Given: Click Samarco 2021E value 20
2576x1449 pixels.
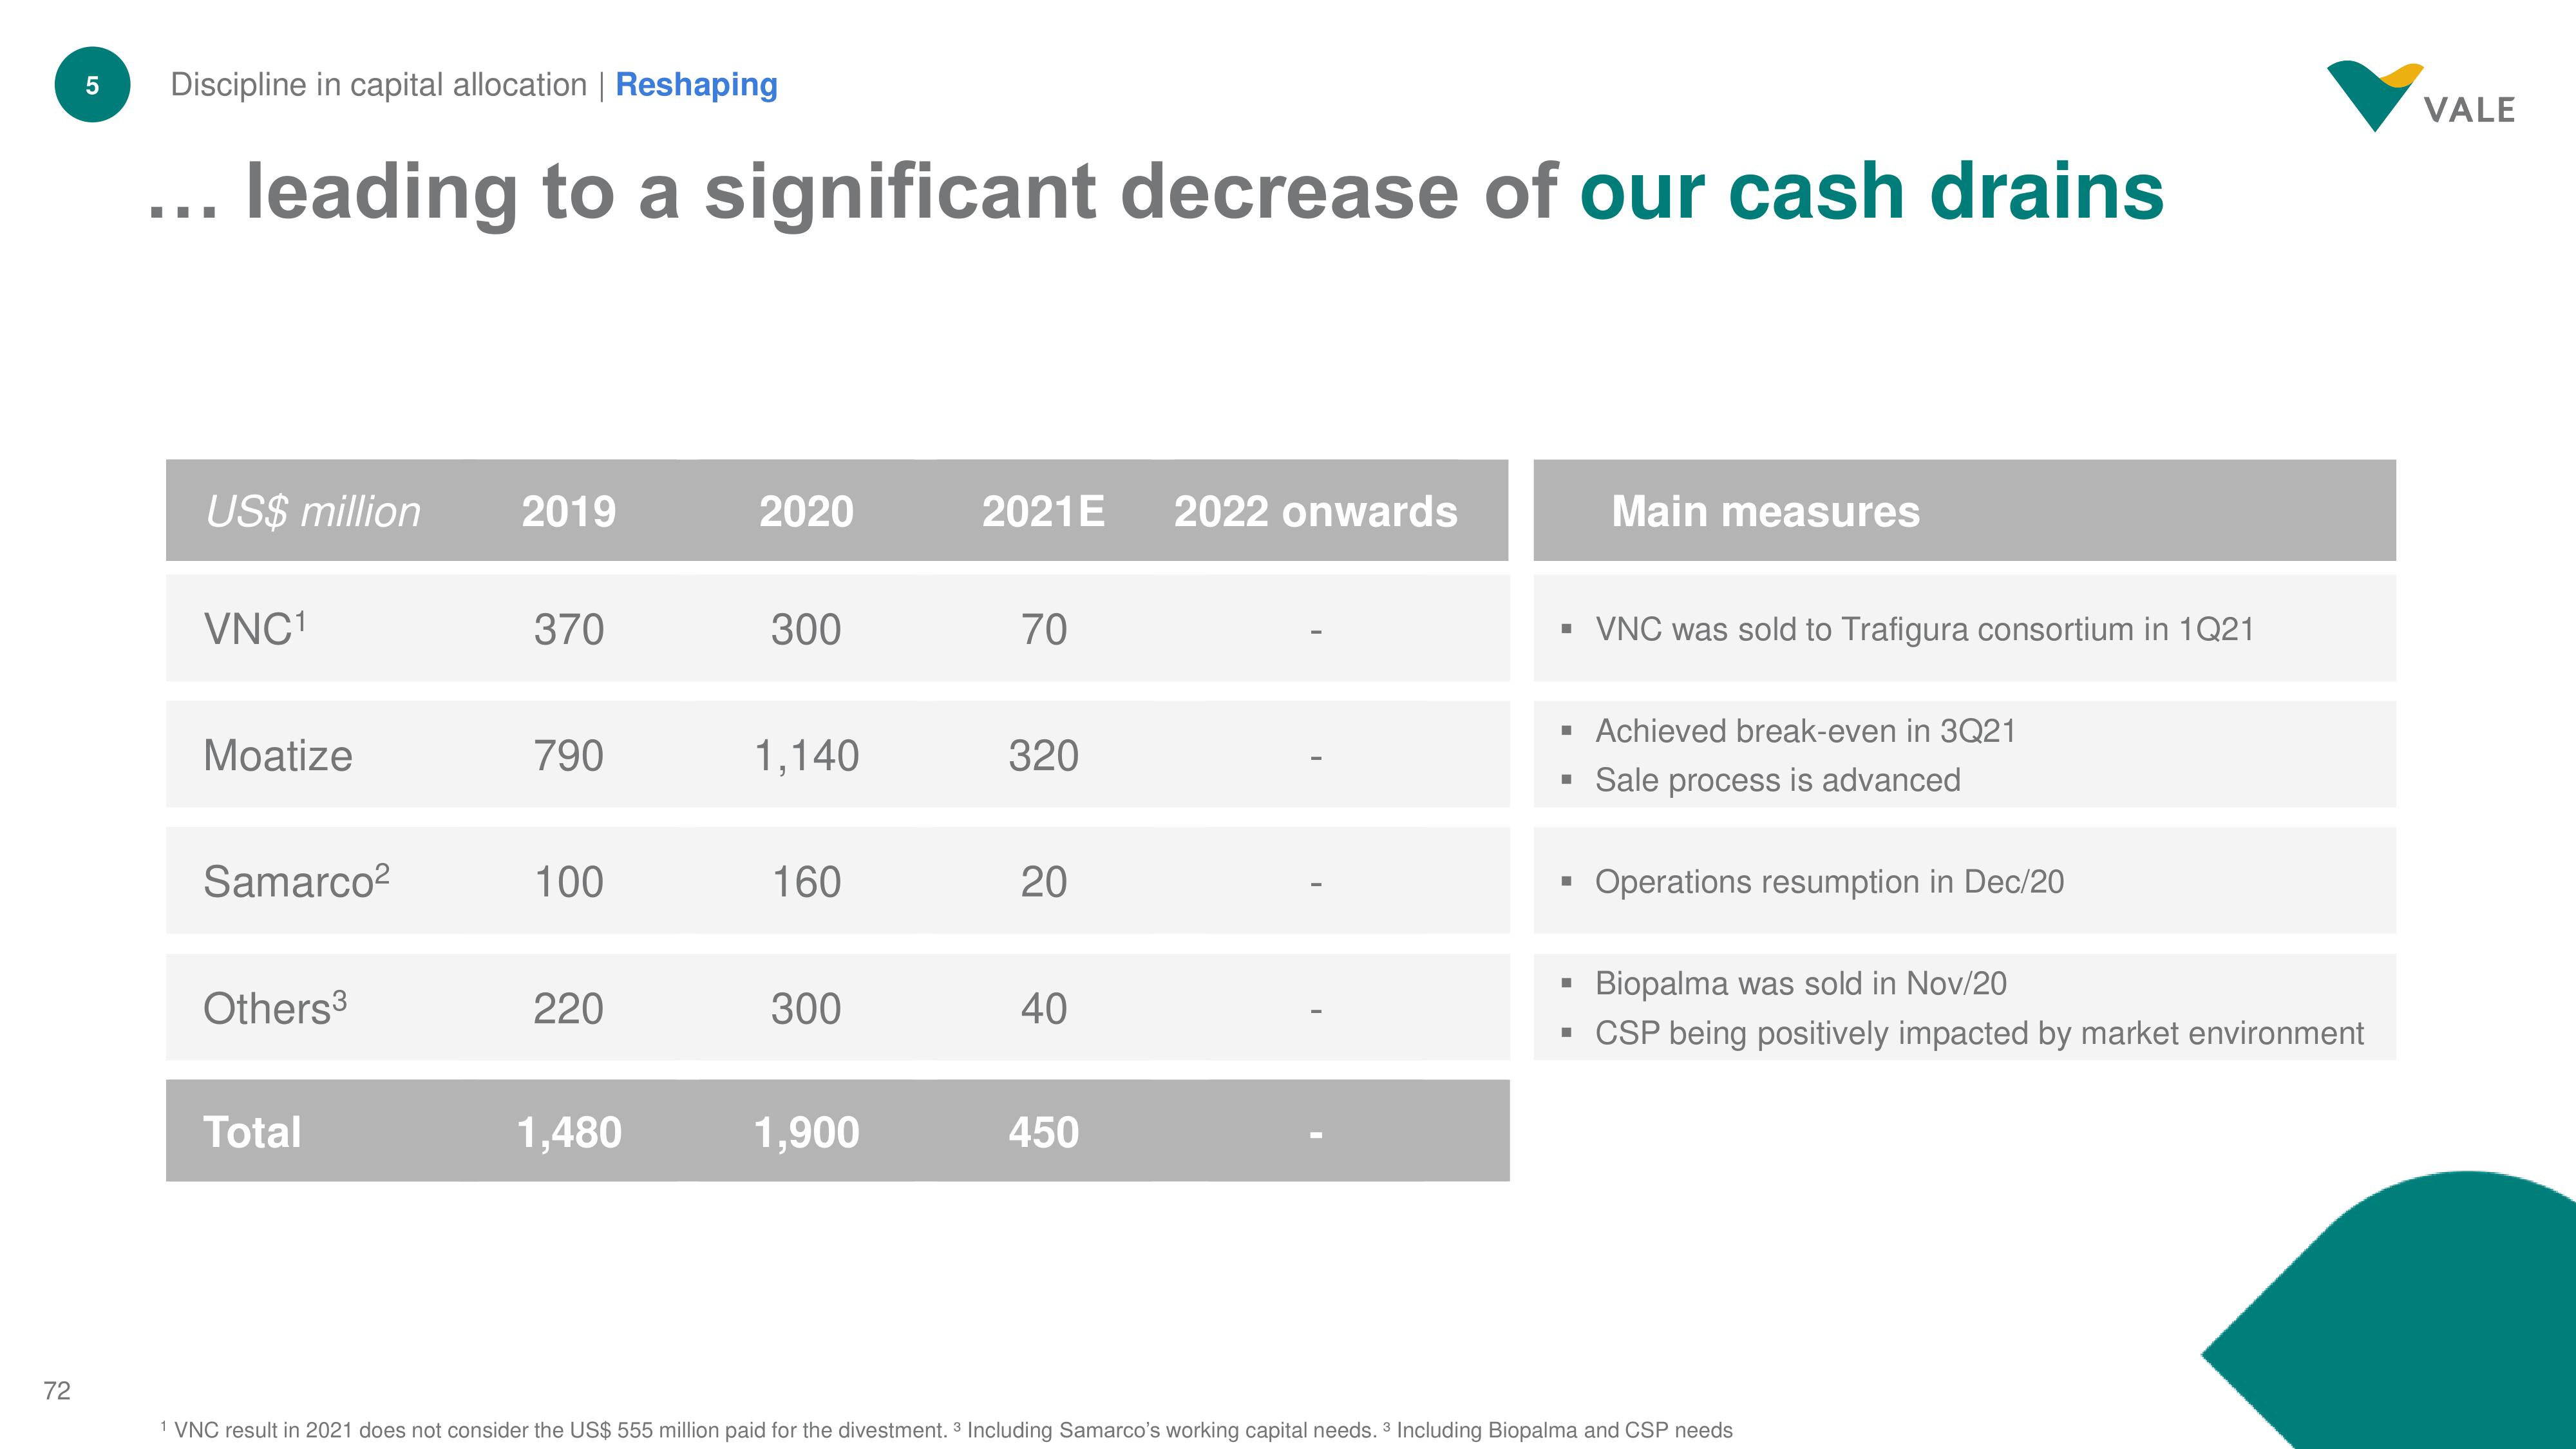Looking at the screenshot, I should (x=1044, y=882).
